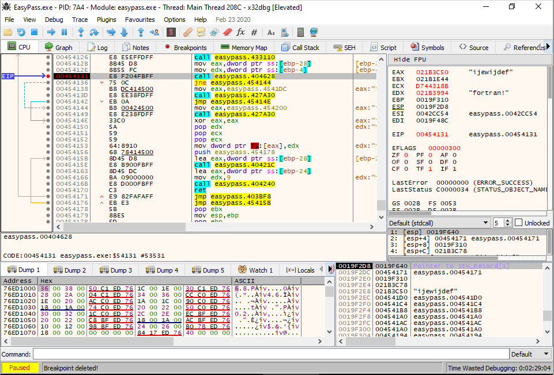Click the Step Over icon
Image resolution: width=554 pixels, height=375 pixels.
pyautogui.click(x=94, y=32)
